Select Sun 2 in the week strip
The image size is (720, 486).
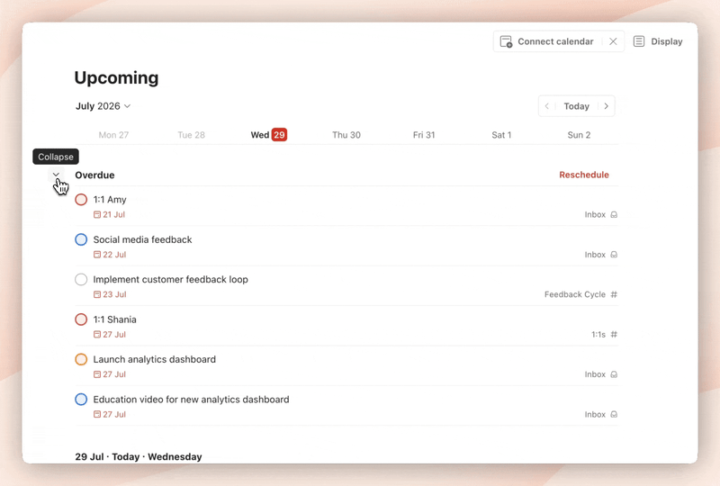[579, 135]
